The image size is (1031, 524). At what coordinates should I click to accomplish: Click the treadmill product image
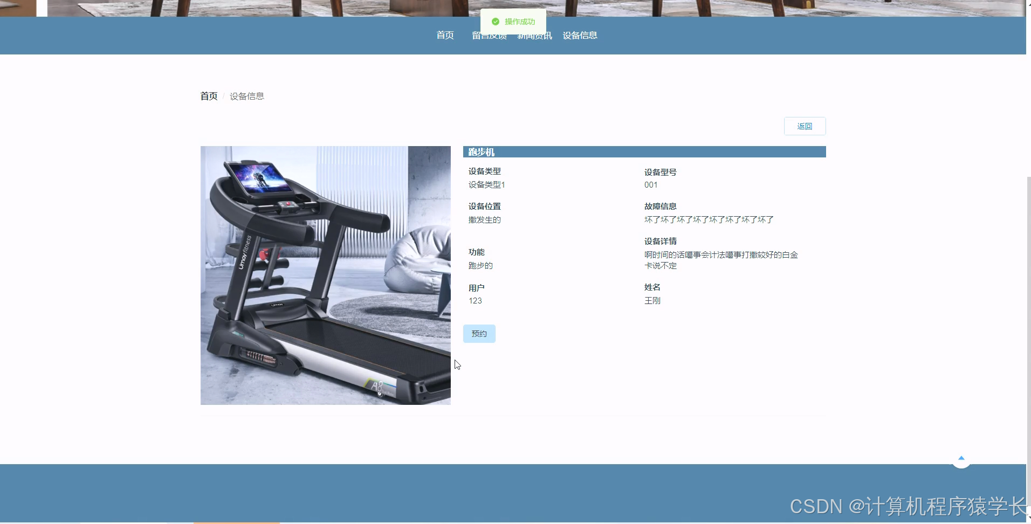click(x=325, y=275)
